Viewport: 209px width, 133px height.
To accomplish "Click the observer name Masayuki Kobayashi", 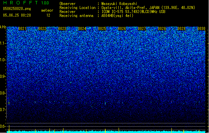I will (x=119, y=4).
